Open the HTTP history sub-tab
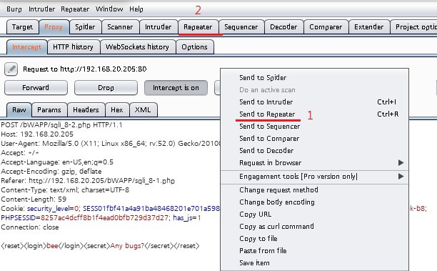Image resolution: width=437 pixels, height=271 pixels. [74, 47]
